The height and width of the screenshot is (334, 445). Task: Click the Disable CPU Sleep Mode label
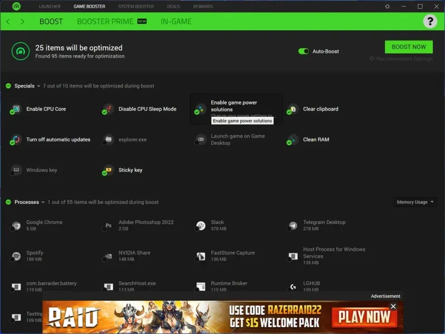tap(147, 109)
